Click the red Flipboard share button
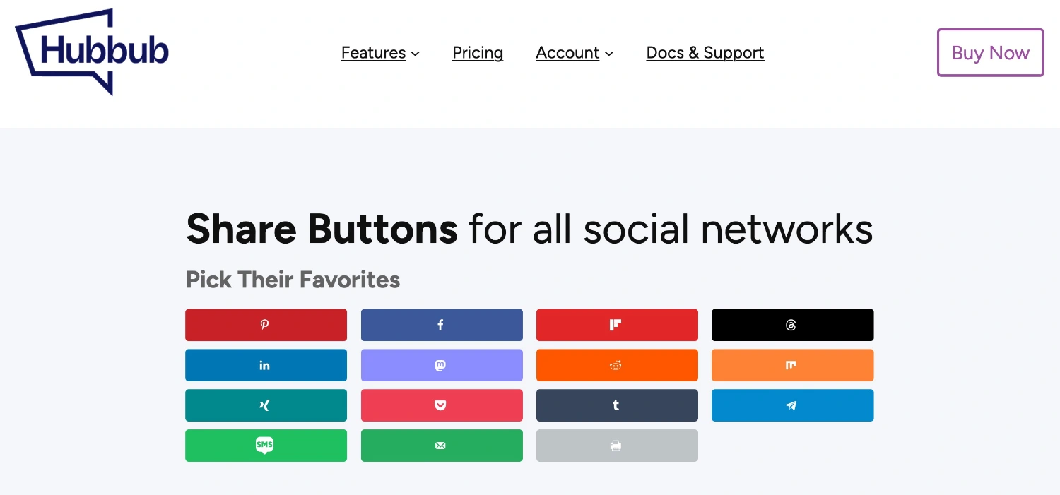Image resolution: width=1060 pixels, height=495 pixels. click(617, 325)
